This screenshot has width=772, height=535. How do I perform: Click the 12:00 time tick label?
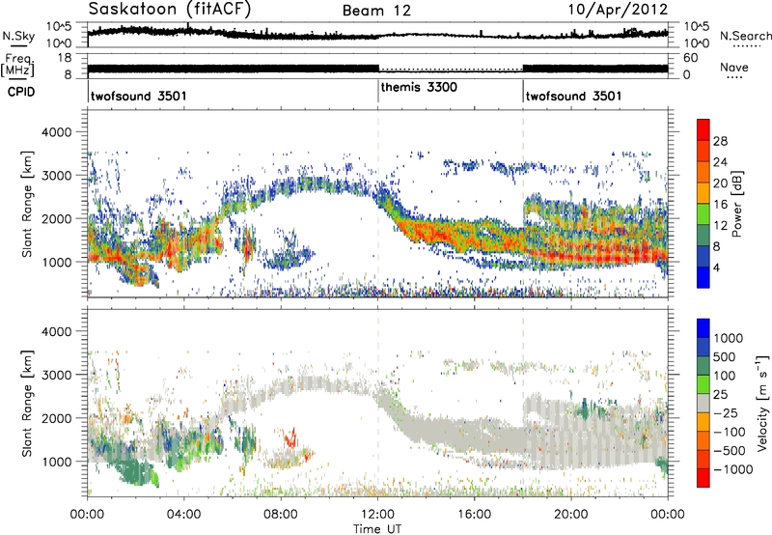[377, 515]
